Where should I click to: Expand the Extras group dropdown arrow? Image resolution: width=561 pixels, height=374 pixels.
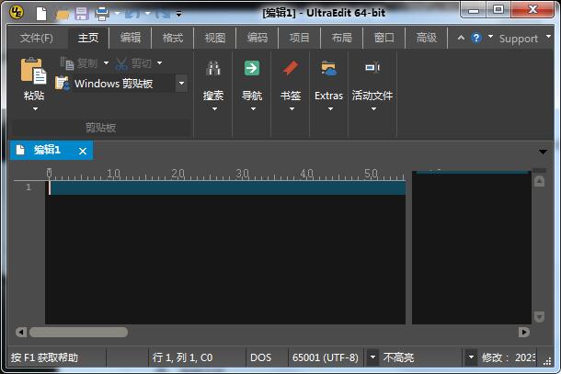pyautogui.click(x=330, y=108)
